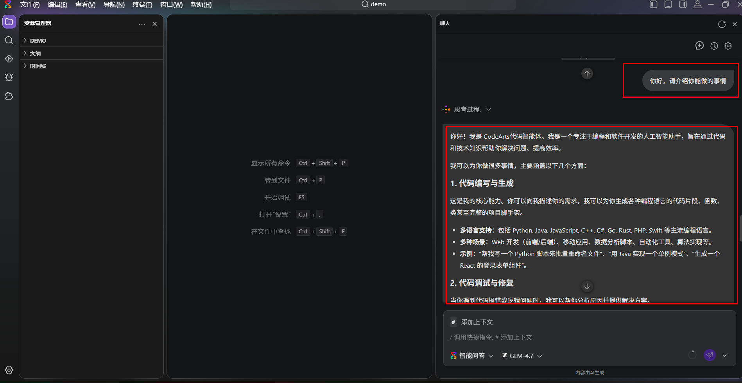Open the Explorer view in the activity bar
742x383 pixels.
(9, 22)
